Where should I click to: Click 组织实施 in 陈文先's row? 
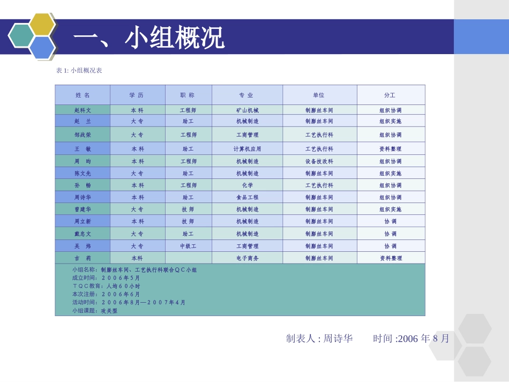391,173
